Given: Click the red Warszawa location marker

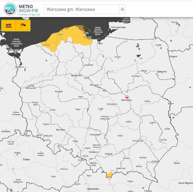Looking at the screenshot, I should click(x=127, y=97).
